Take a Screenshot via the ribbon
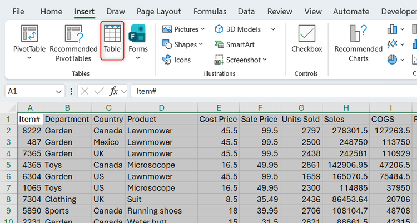417x223 pixels. tap(240, 60)
